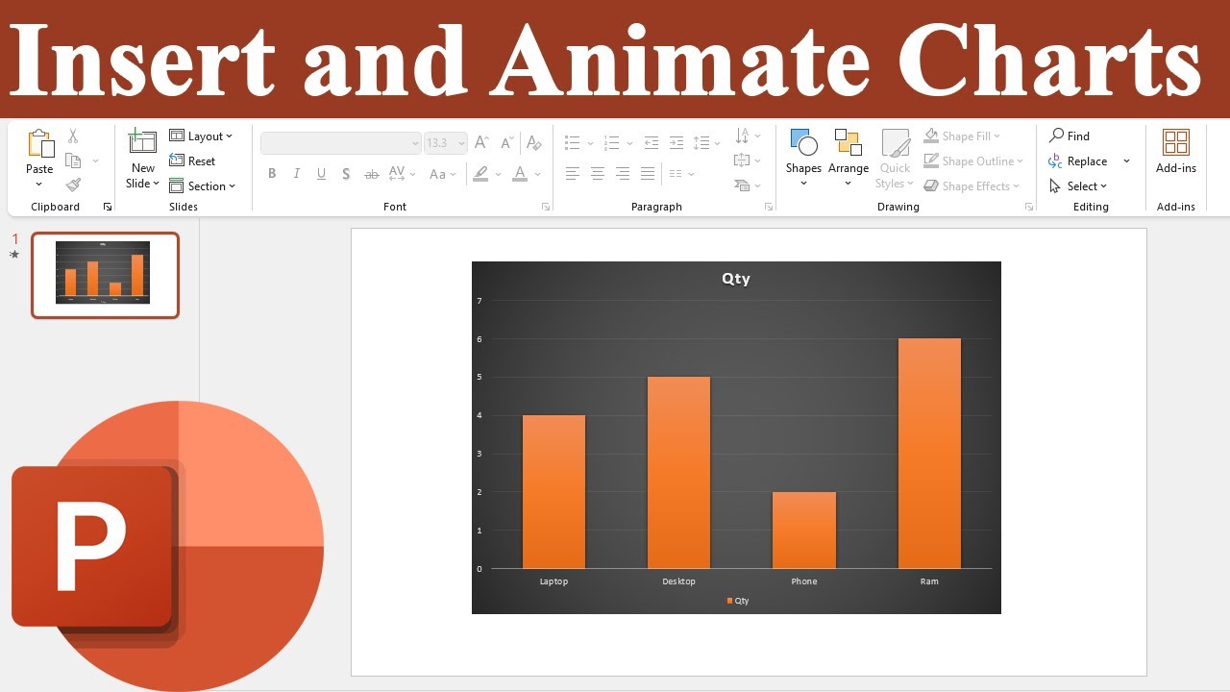This screenshot has width=1230, height=692.
Task: Click the Copy icon
Action: (x=73, y=161)
